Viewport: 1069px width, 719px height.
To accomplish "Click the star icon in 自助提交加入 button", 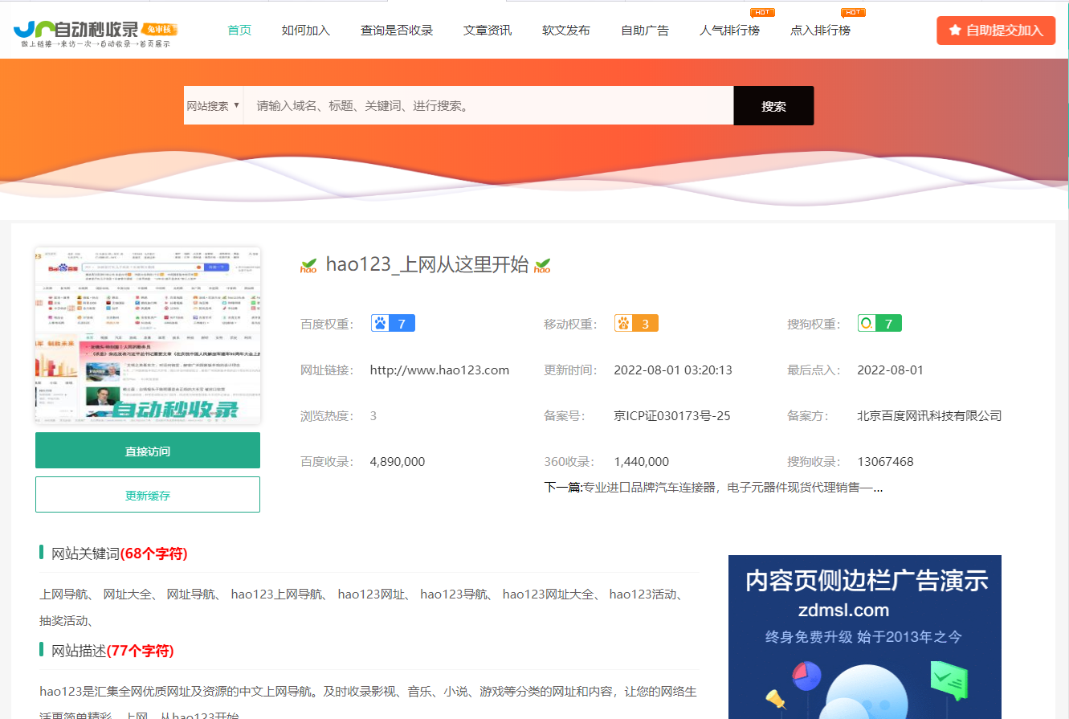I will point(955,31).
